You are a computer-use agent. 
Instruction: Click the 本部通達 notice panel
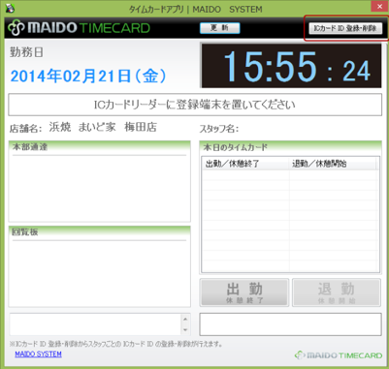coord(100,181)
